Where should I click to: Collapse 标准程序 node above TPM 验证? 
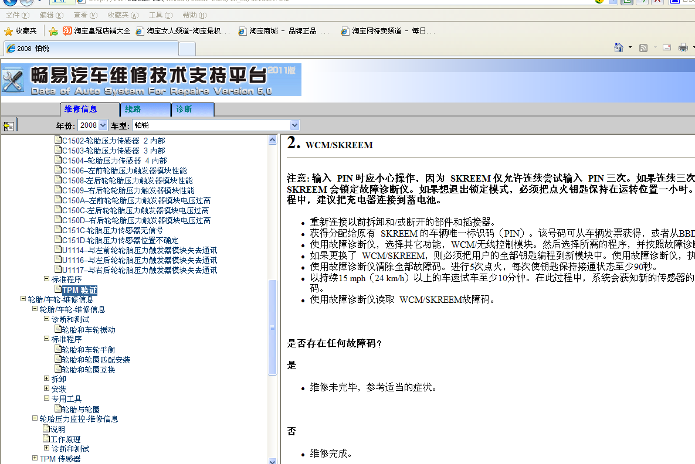coord(46,279)
